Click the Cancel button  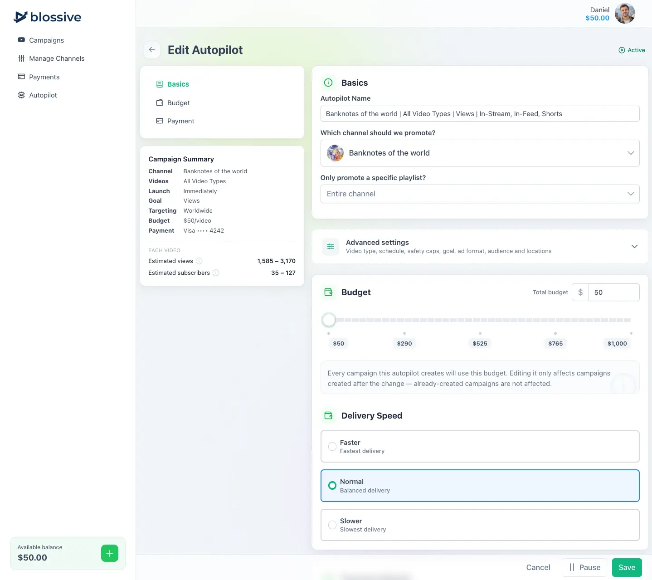pyautogui.click(x=538, y=567)
